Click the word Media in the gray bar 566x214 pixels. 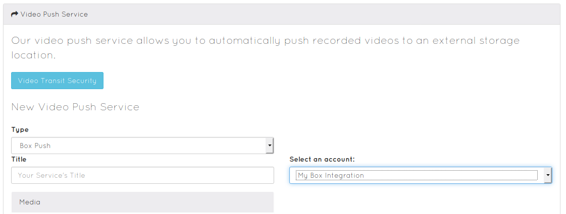tap(30, 202)
